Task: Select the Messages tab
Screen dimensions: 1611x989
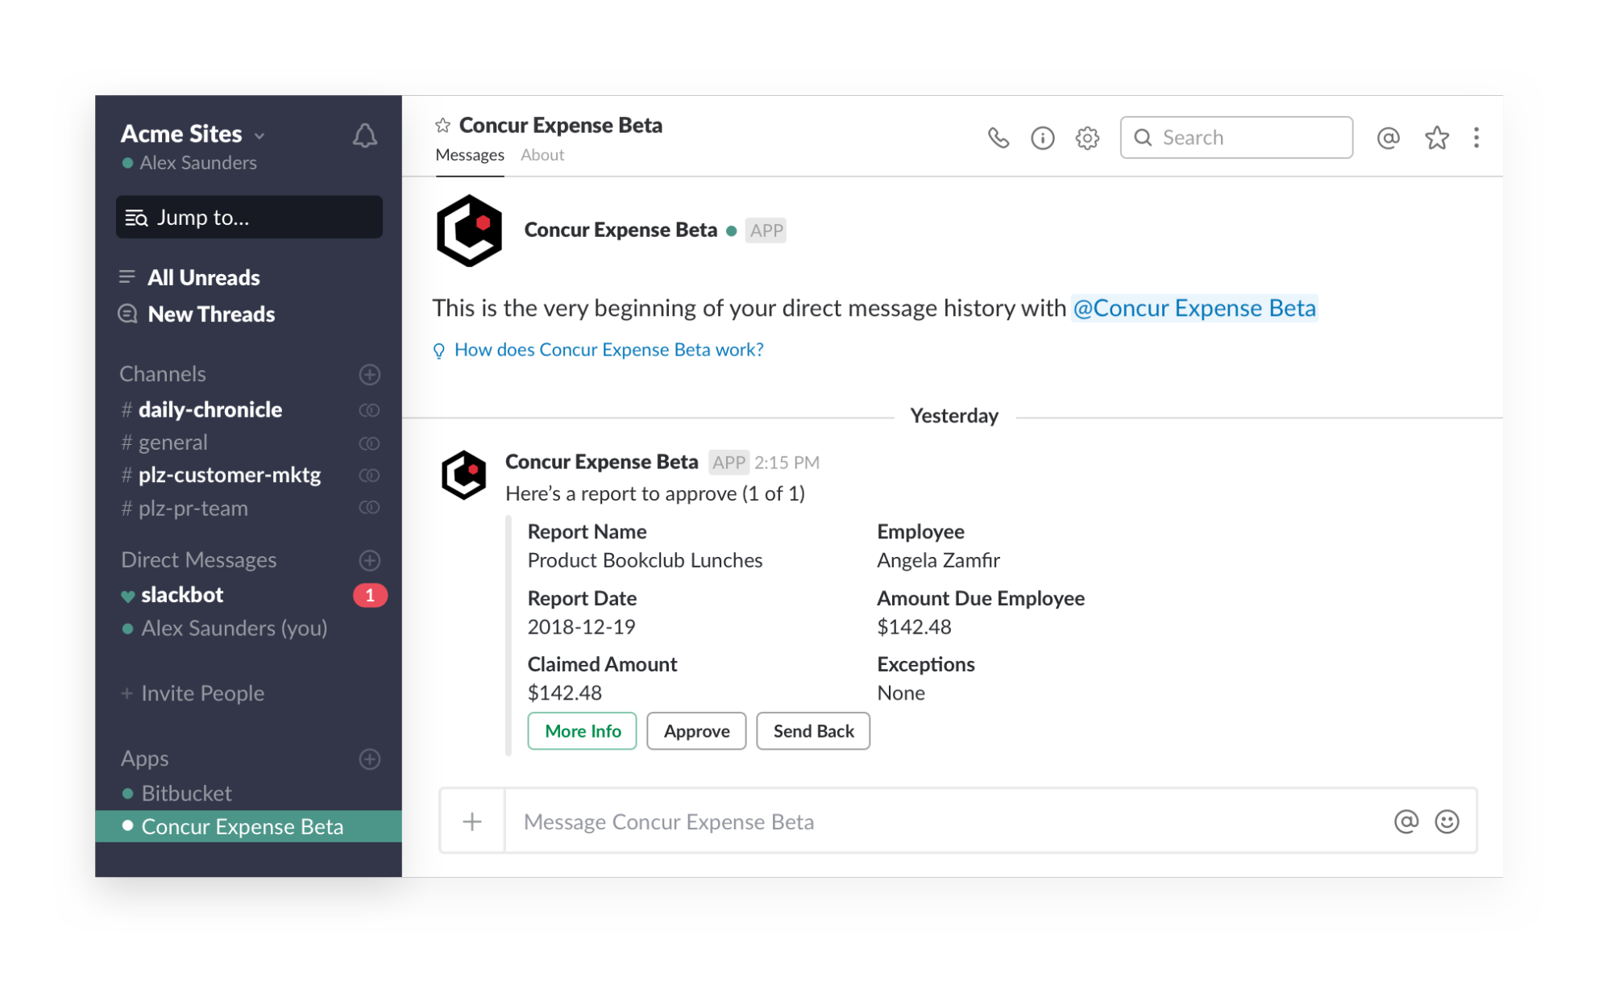Action: click(470, 154)
